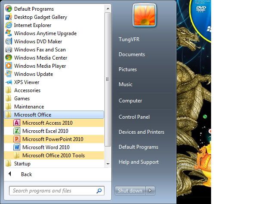Click the Windows Fax and Scan icon

pyautogui.click(x=9, y=50)
